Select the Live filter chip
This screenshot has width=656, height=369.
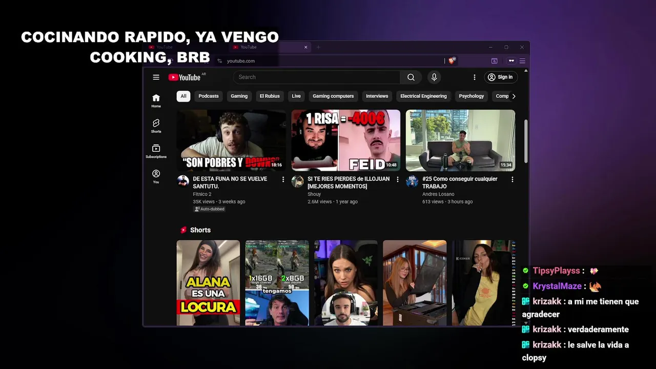pyautogui.click(x=296, y=96)
